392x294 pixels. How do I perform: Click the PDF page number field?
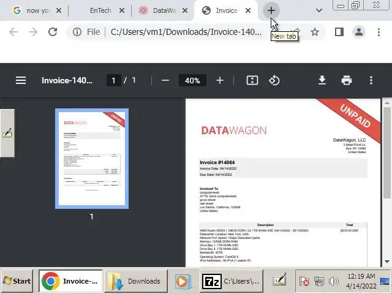tap(114, 80)
